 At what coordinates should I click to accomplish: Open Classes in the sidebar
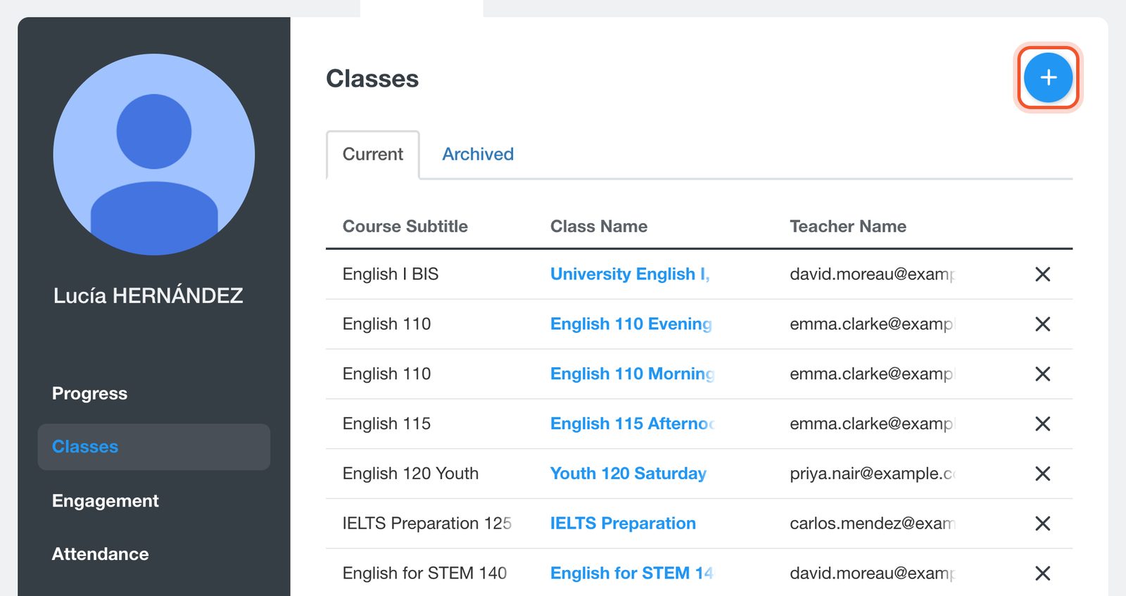(x=154, y=447)
